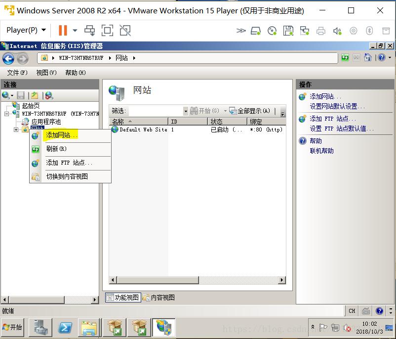Click the WIN-73H7NR67RUF breadcrumb
Screen dimensions: 396x339
[x=81, y=58]
